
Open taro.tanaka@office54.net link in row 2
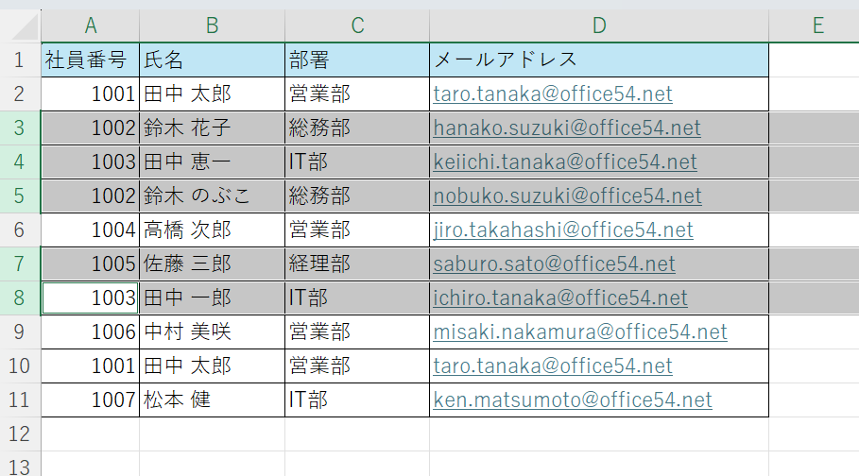point(553,93)
